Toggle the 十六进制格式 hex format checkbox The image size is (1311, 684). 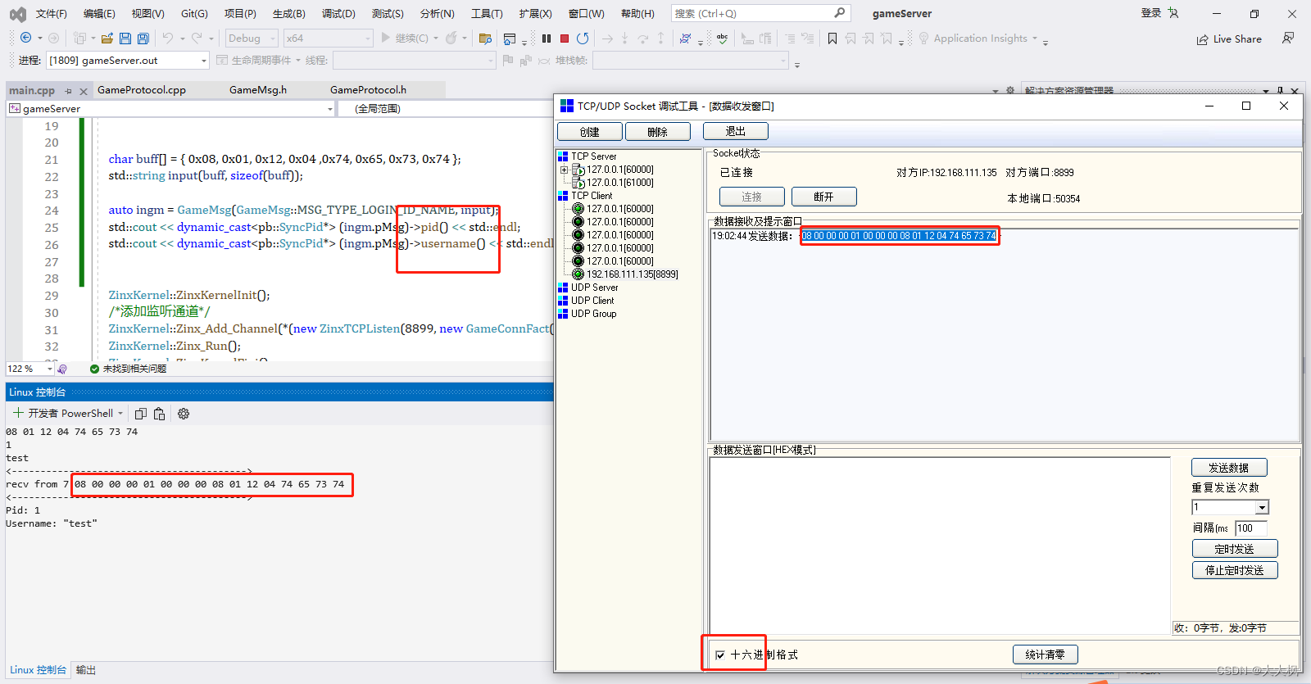[x=720, y=655]
